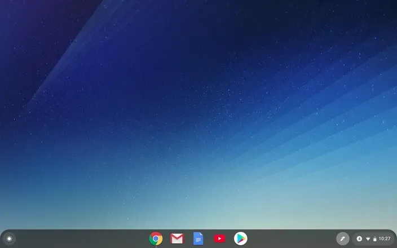Viewport: 397px width, 248px height.
Task: Launch Google Chrome from the shelf
Action: 156,238
